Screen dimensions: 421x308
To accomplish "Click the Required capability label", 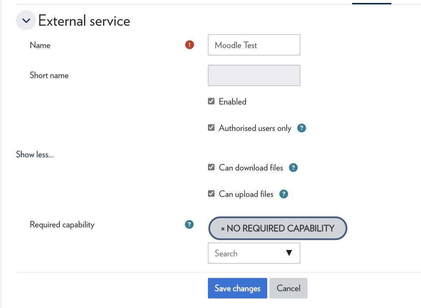I will tap(62, 225).
